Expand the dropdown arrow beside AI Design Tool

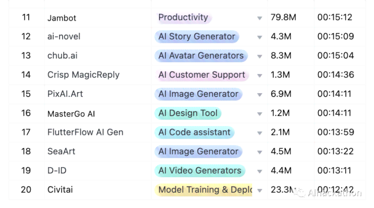click(x=260, y=114)
